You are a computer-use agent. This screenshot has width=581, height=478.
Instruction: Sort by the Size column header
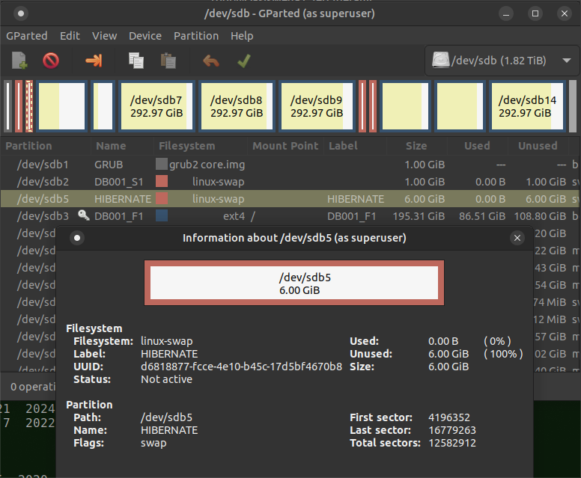coord(416,146)
